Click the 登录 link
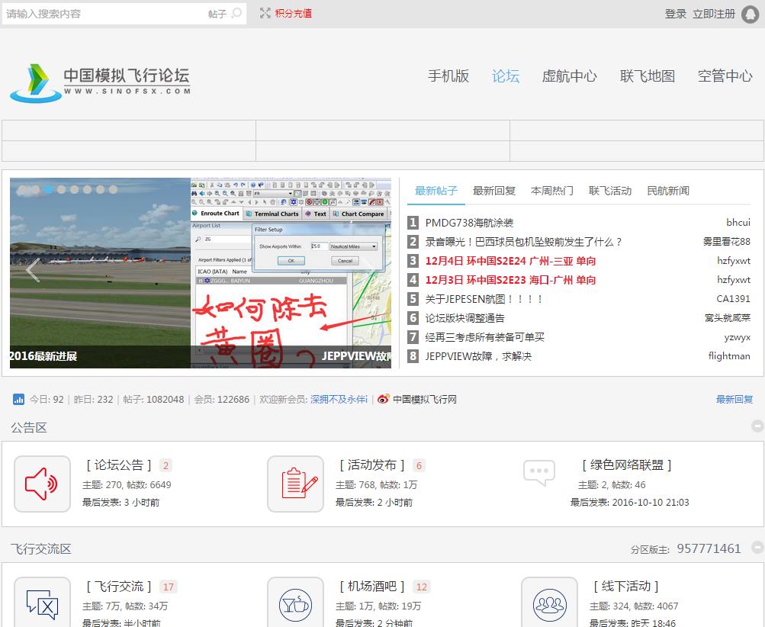The image size is (765, 627). coord(675,14)
